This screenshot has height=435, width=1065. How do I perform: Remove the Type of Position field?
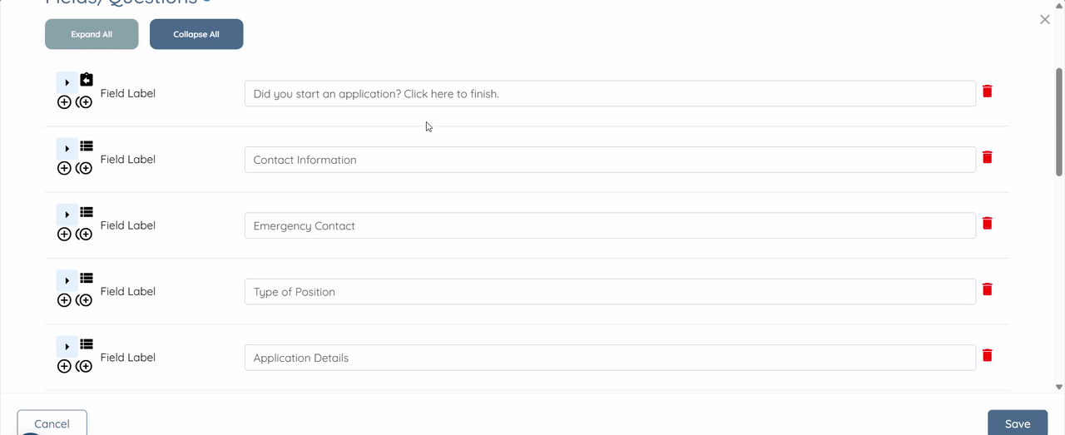(988, 289)
